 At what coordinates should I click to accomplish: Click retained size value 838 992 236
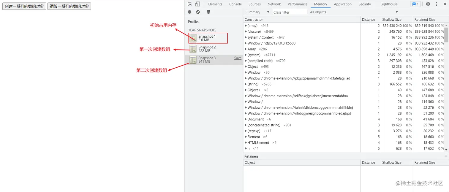(424, 37)
